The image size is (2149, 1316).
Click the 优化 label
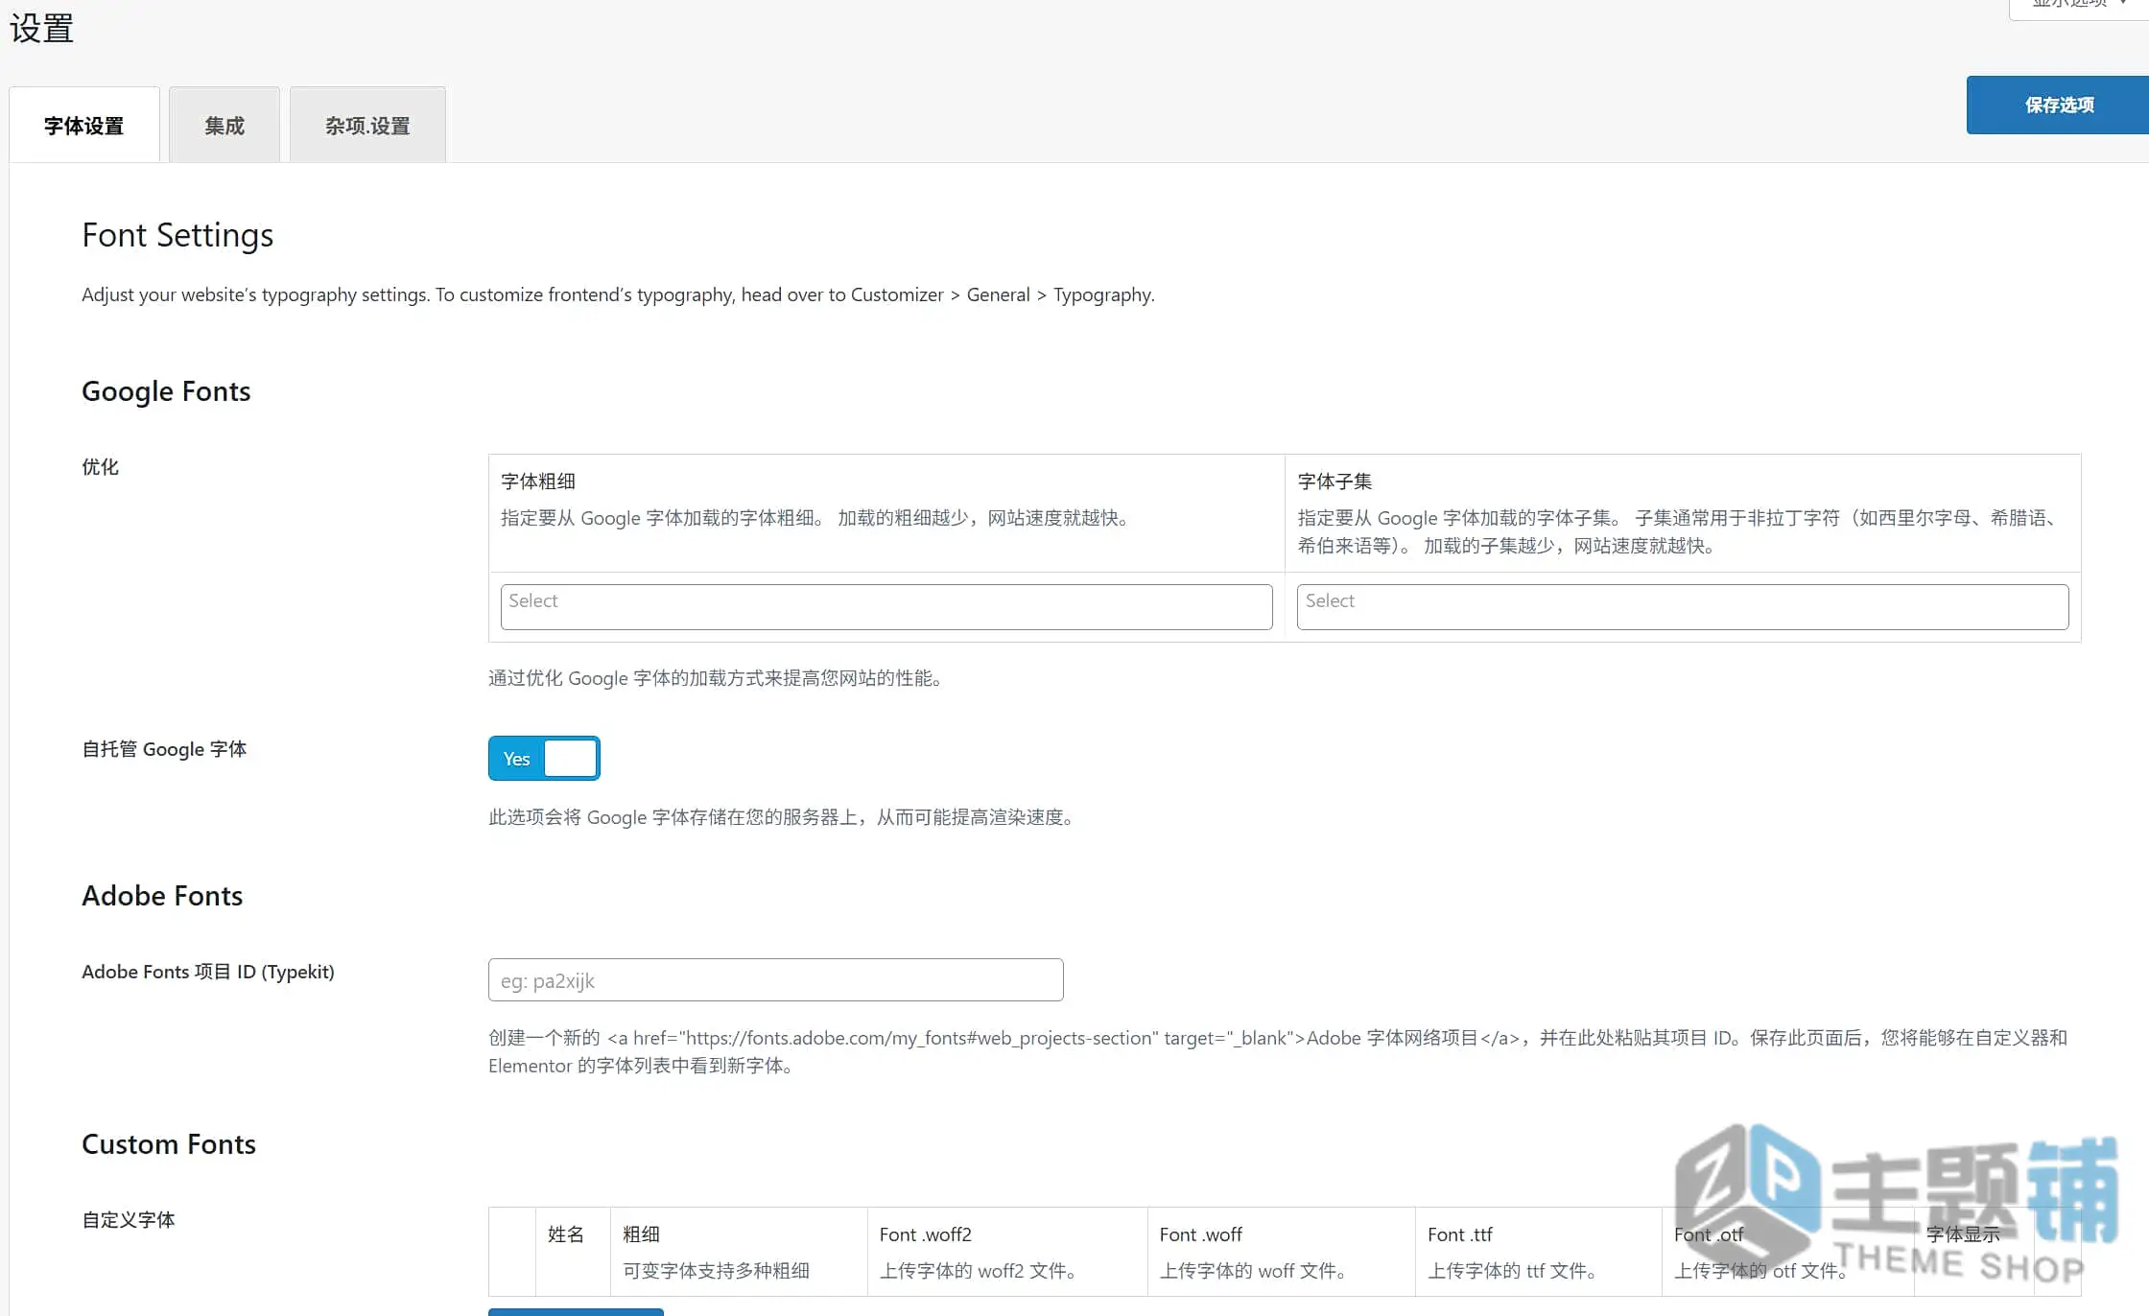point(100,467)
